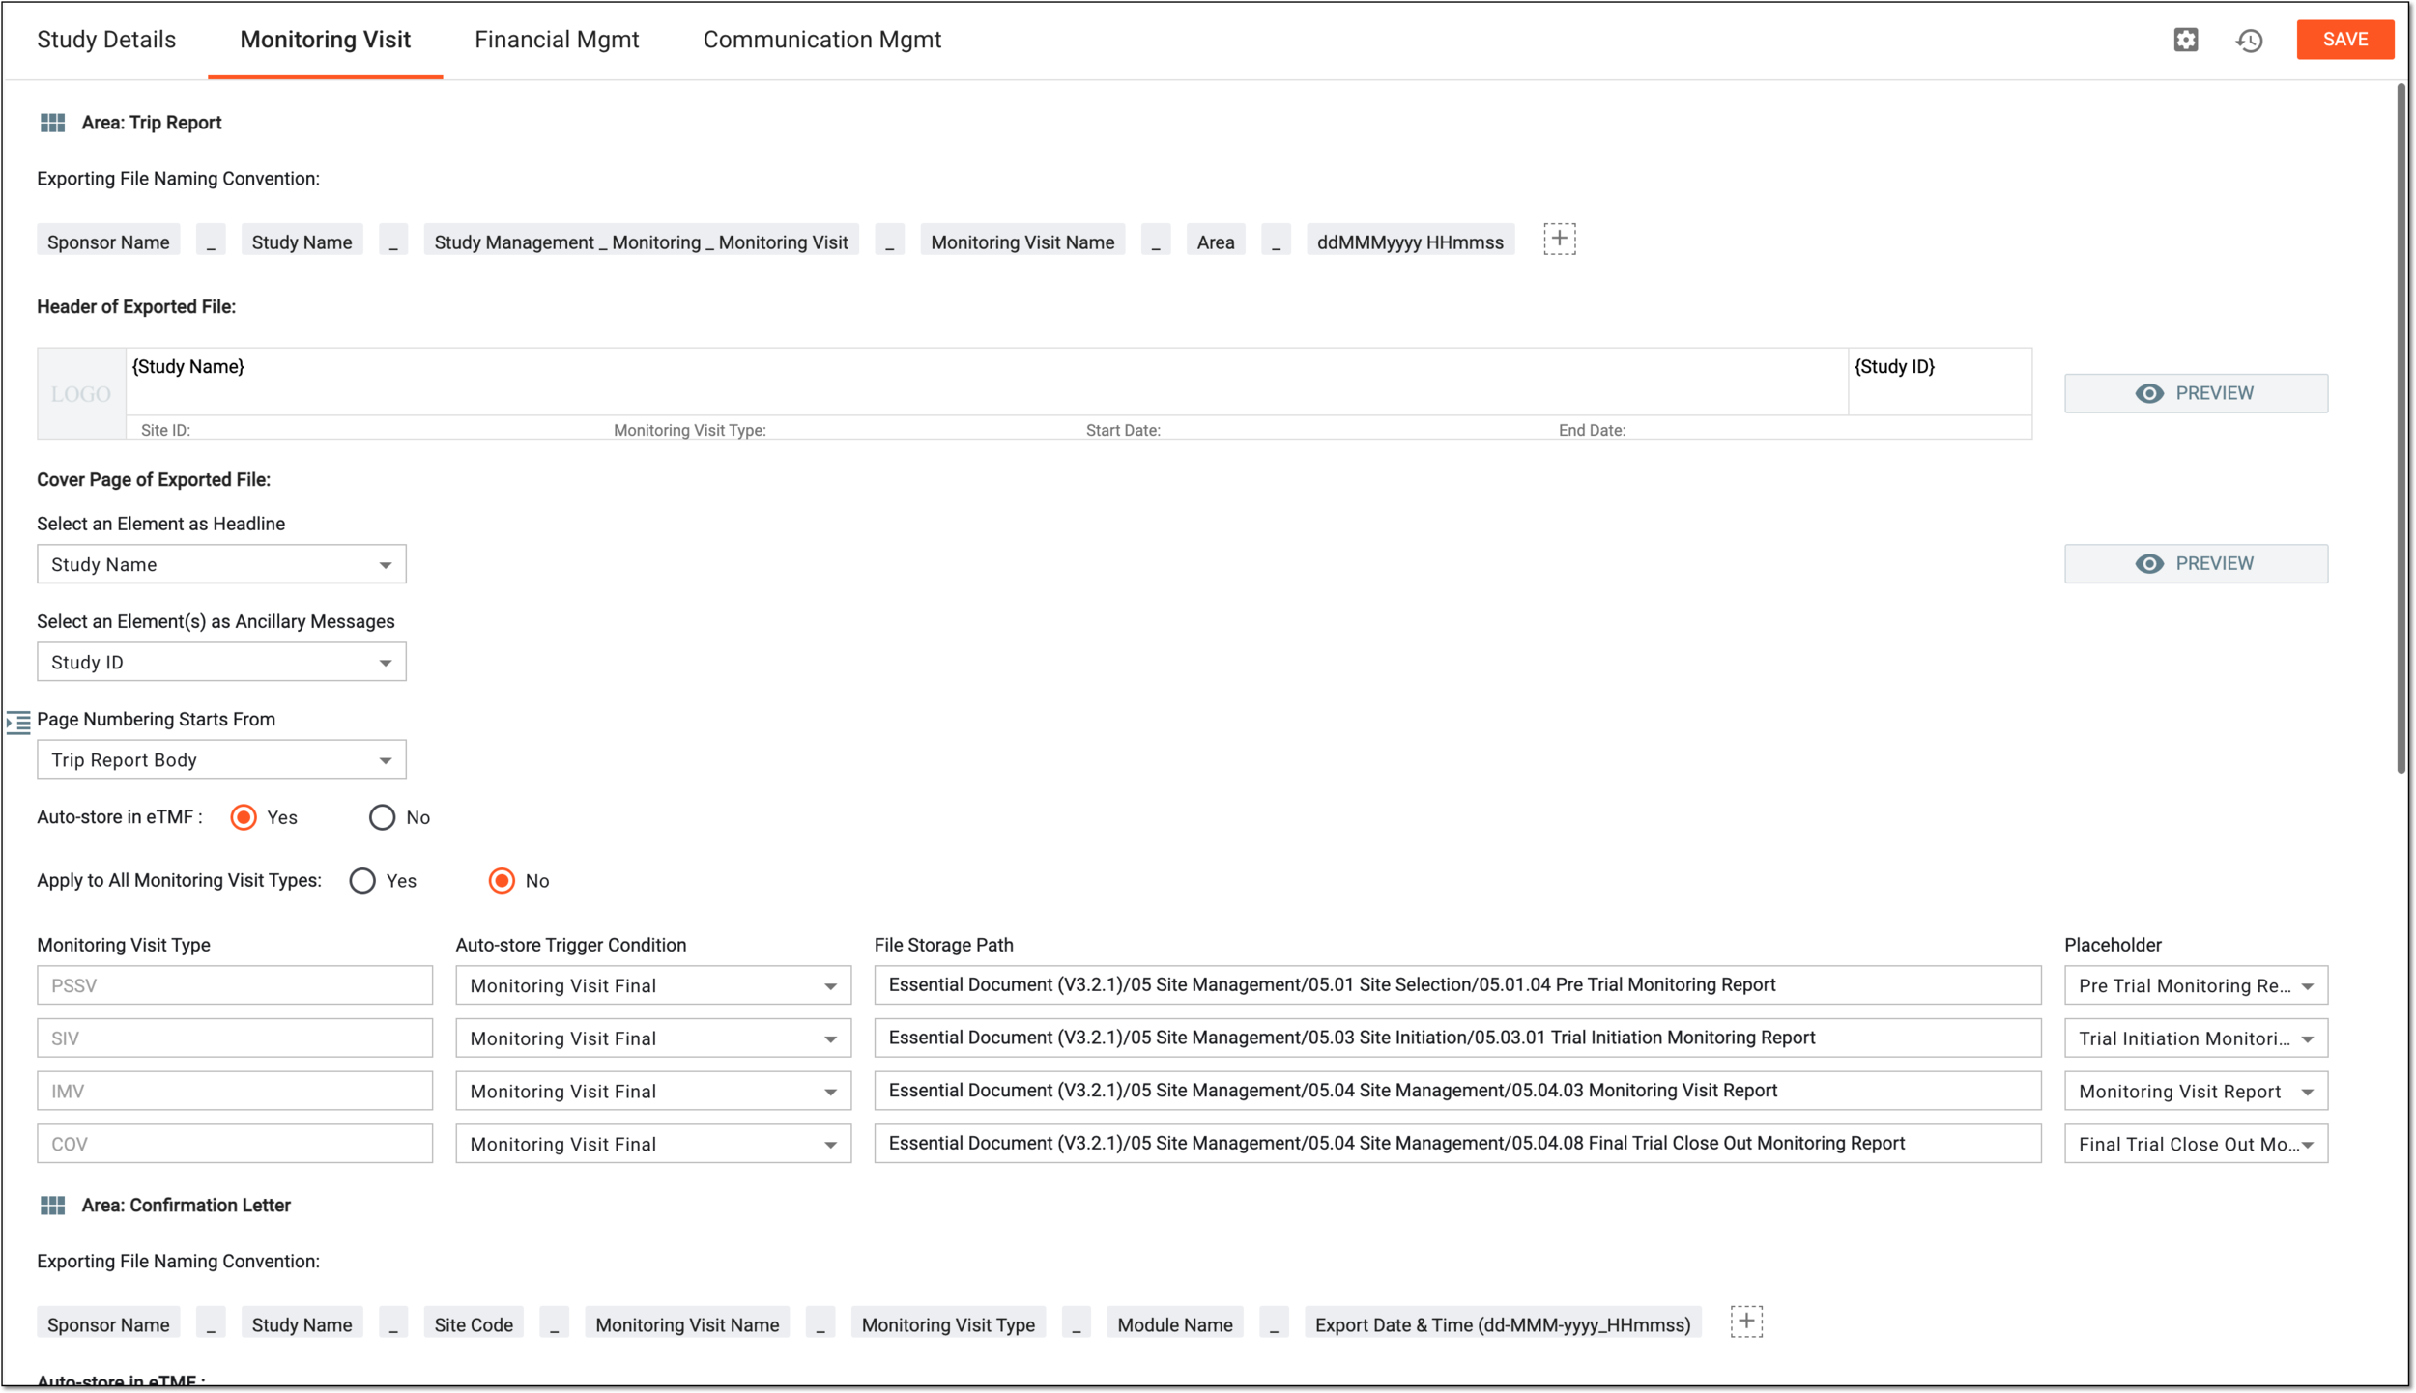
Task: Click the IMV visit type field
Action: point(235,1091)
